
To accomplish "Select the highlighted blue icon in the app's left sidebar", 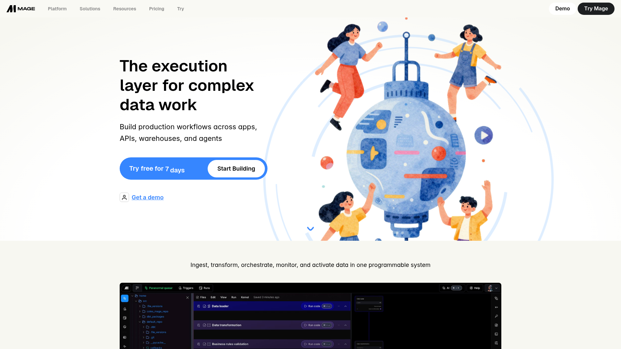I will 125,298.
